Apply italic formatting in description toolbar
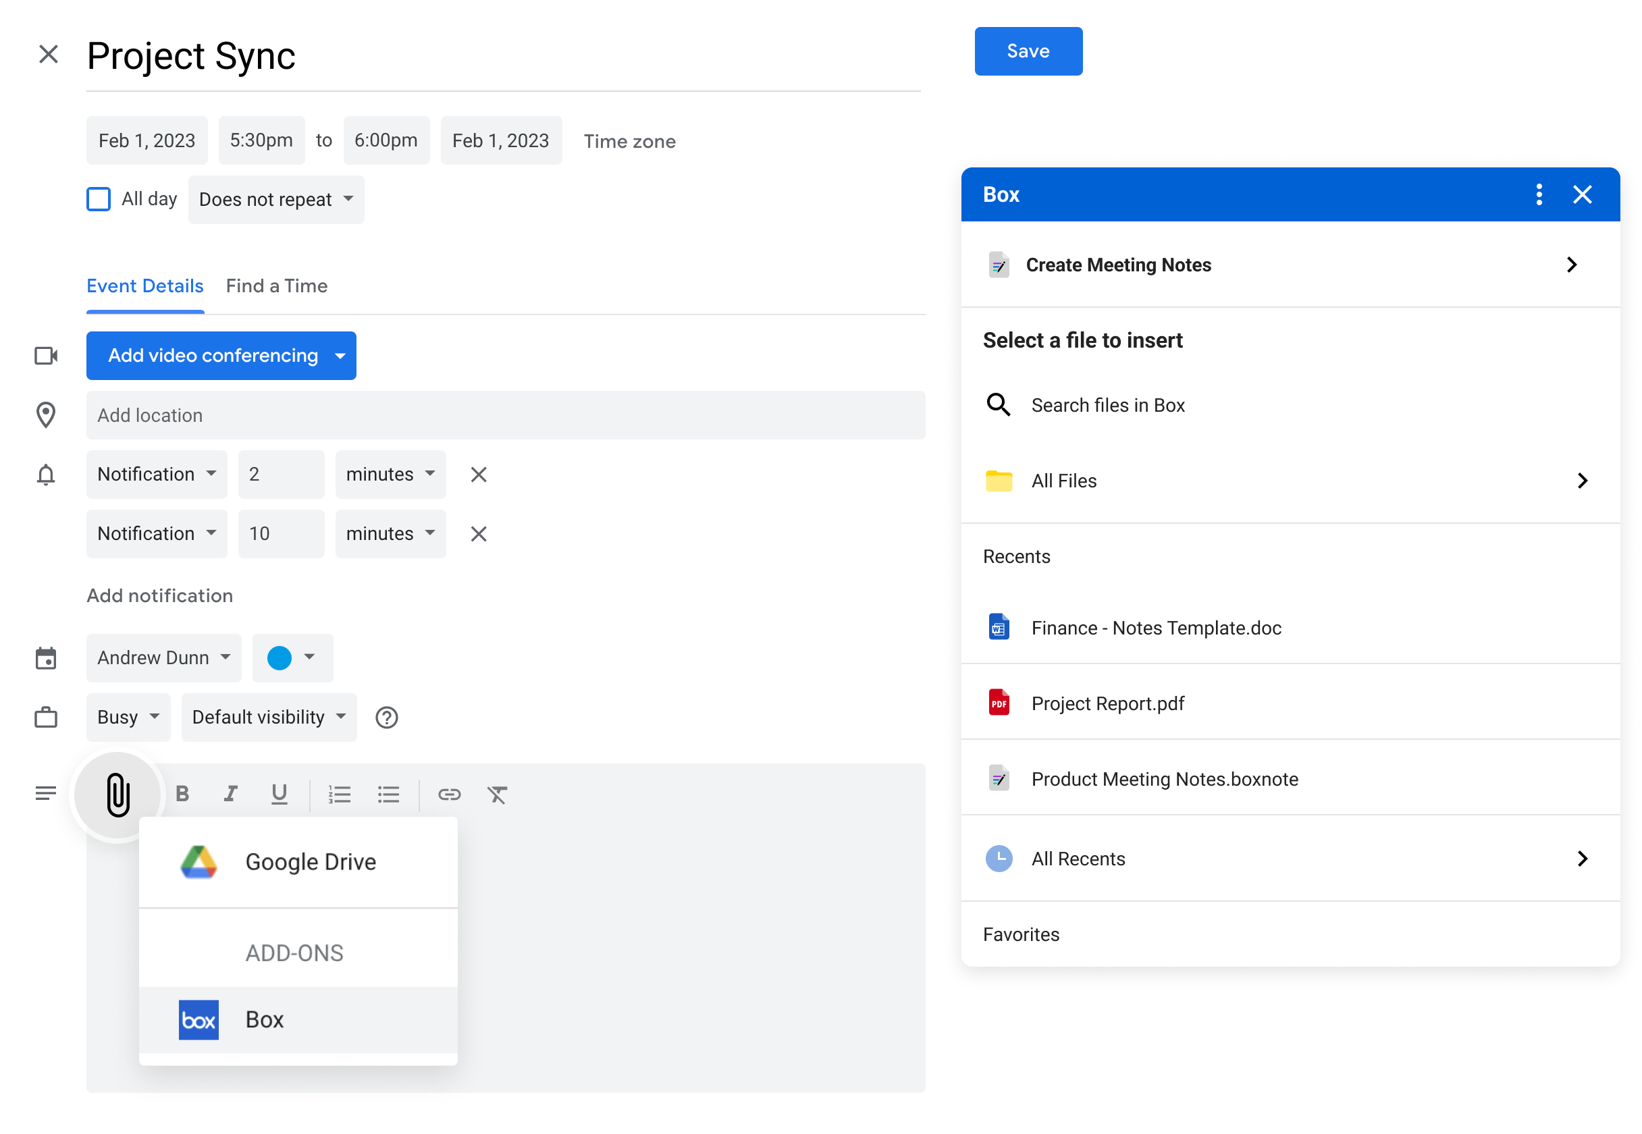 (230, 794)
